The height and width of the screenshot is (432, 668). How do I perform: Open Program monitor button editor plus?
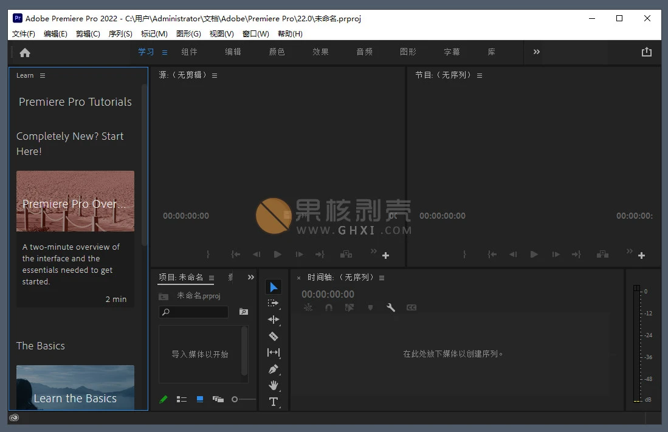pyautogui.click(x=642, y=256)
